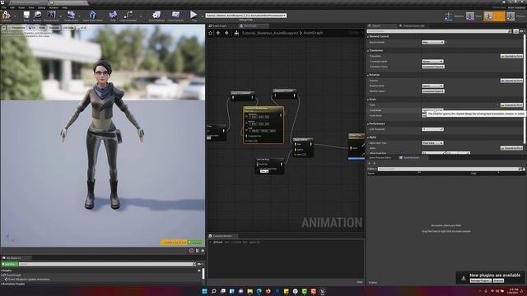Open the View menu
This screenshot has height=296, width=527.
(x=31, y=7)
